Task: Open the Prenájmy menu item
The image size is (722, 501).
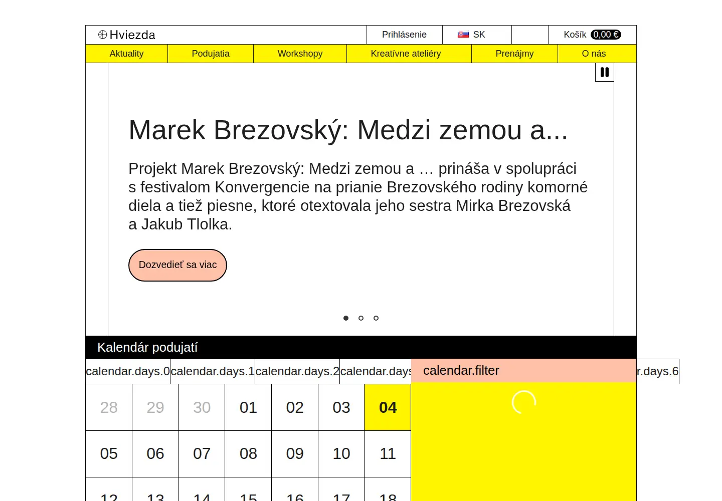Action: point(514,54)
